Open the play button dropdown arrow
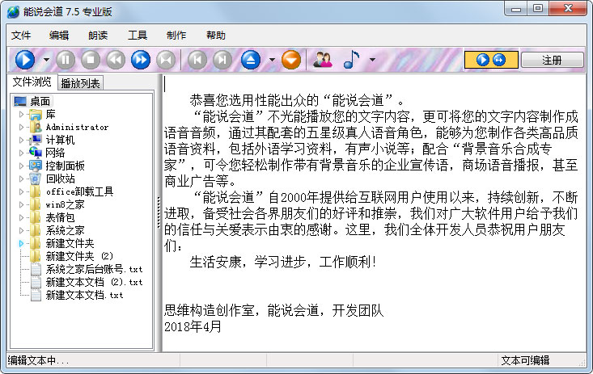This screenshot has height=374, width=593. click(x=46, y=60)
